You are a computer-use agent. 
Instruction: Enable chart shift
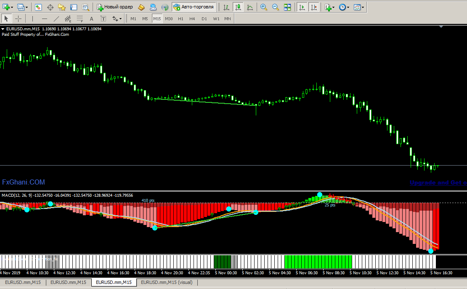313,7
